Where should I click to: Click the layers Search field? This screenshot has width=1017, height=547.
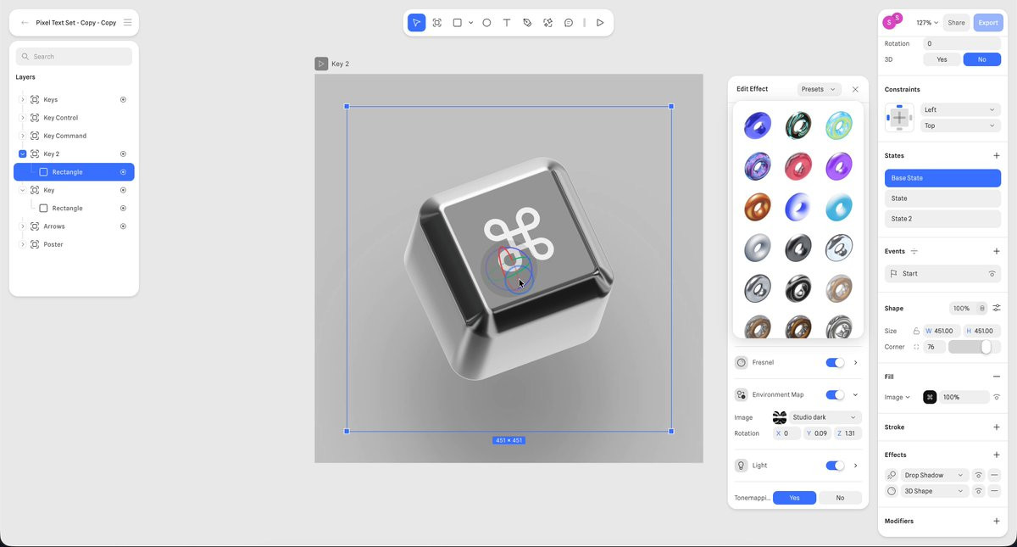click(x=74, y=57)
